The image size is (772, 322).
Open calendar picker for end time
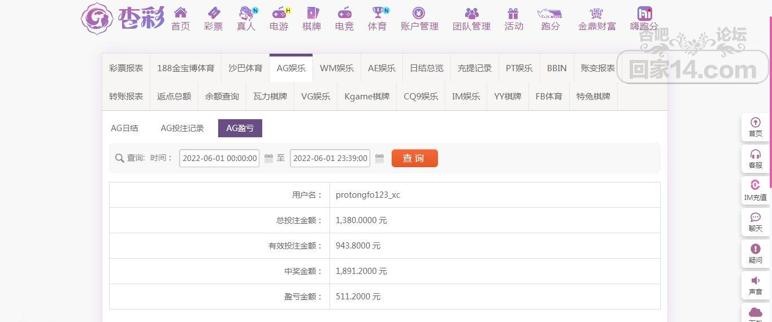point(380,159)
